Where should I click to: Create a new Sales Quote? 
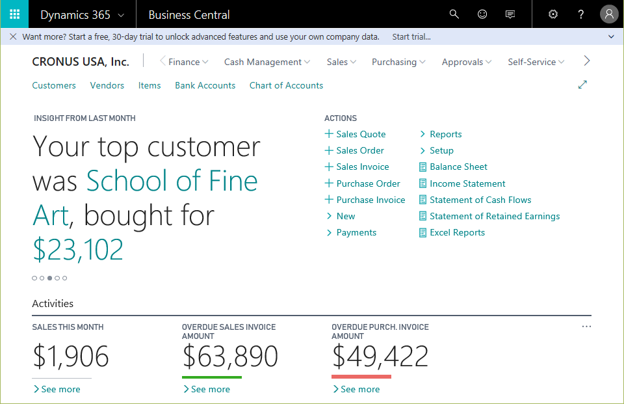[356, 134]
